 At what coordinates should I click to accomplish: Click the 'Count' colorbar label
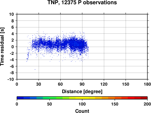click(x=82, y=111)
